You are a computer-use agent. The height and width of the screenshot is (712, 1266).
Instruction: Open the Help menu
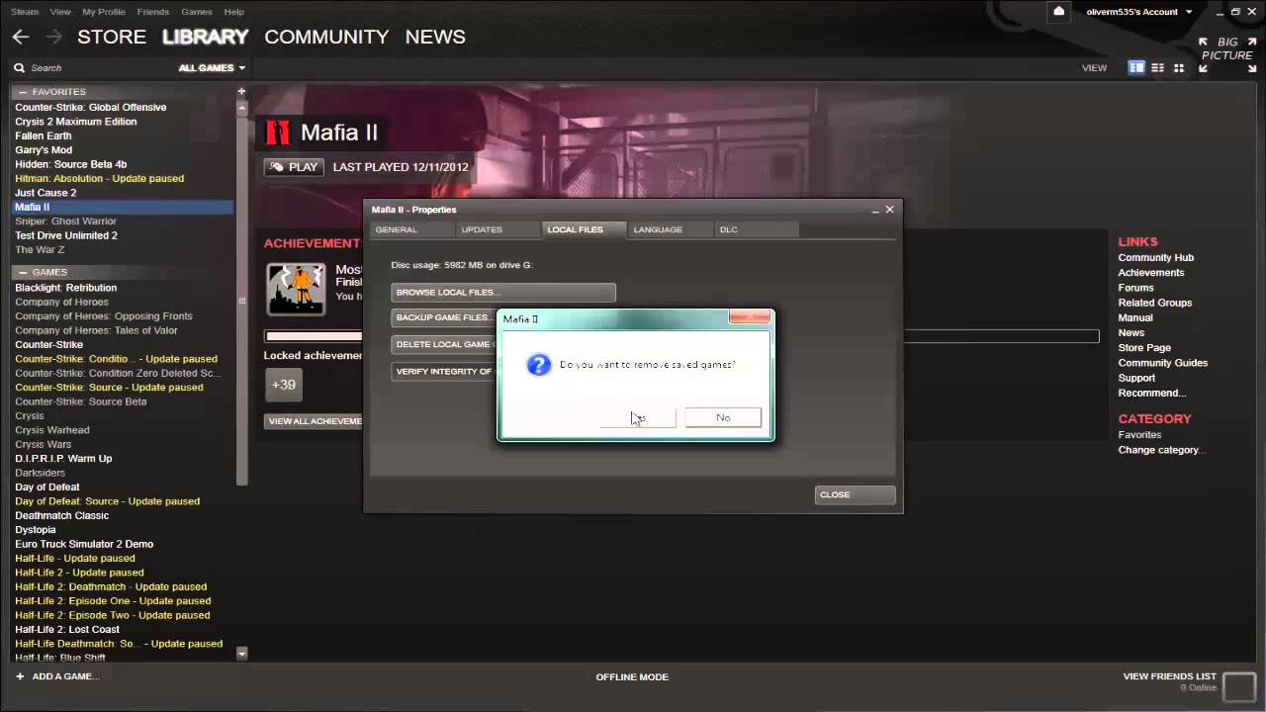click(x=234, y=12)
